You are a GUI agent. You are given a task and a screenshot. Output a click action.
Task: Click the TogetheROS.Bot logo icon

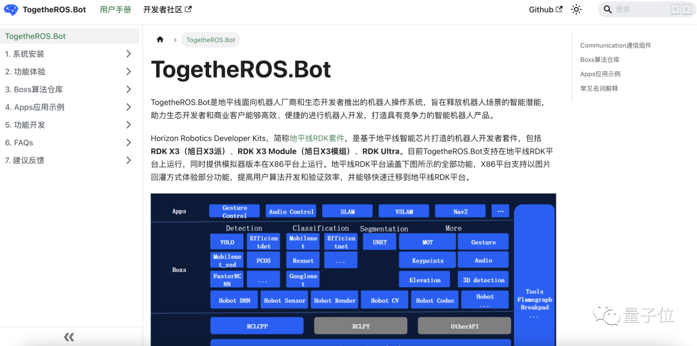11,9
